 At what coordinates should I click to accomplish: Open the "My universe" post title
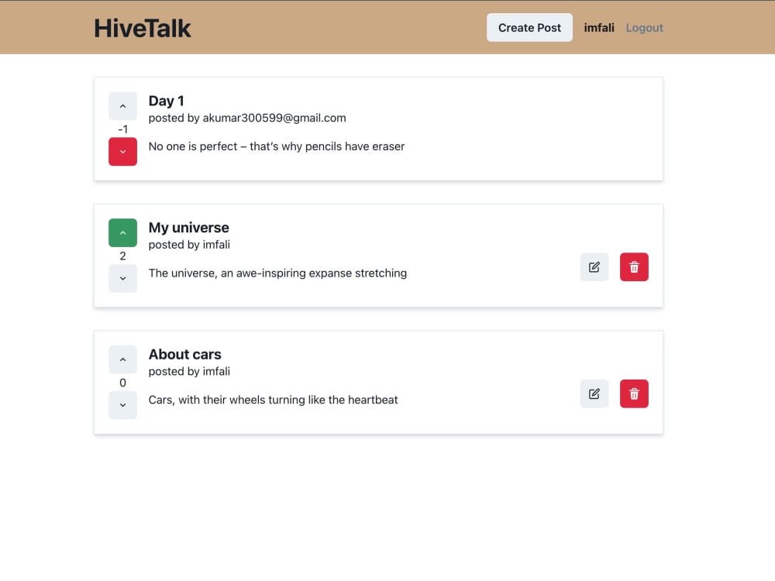(189, 227)
